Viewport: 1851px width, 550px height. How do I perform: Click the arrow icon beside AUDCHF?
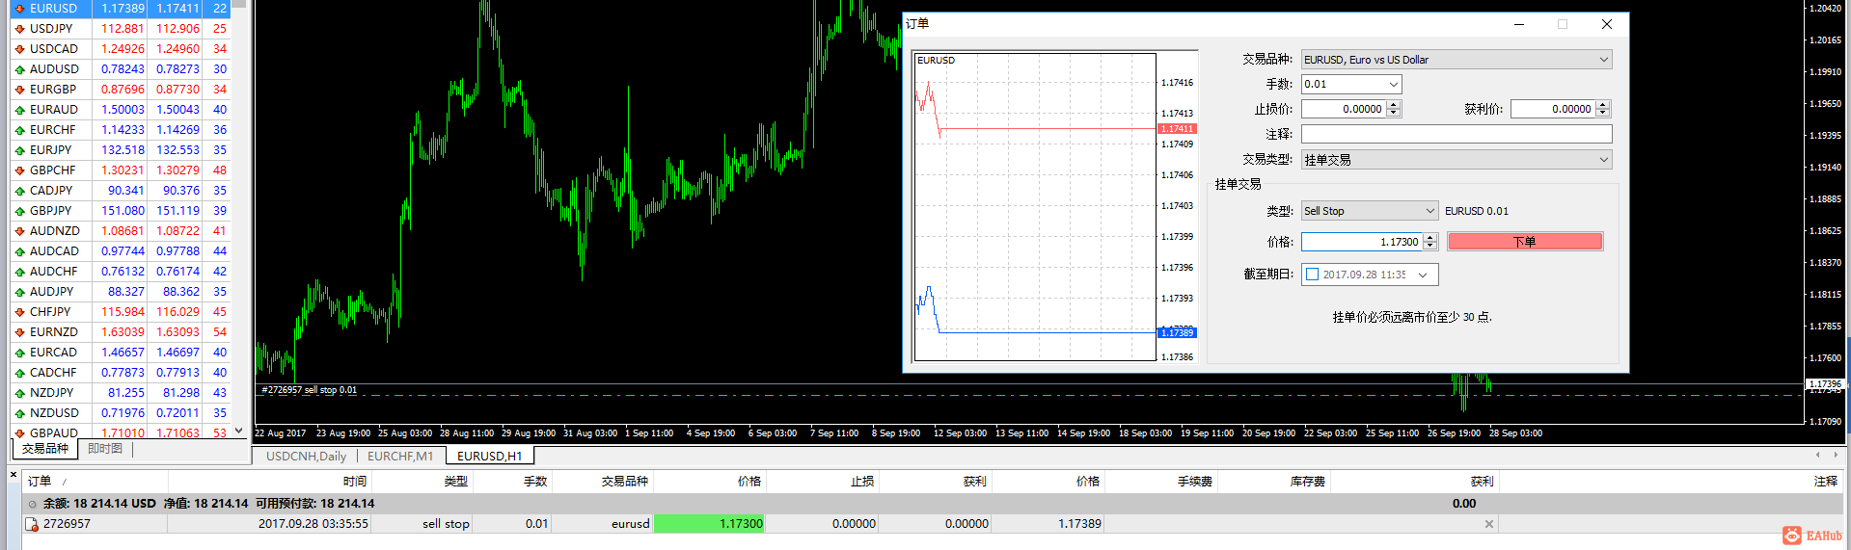(19, 272)
